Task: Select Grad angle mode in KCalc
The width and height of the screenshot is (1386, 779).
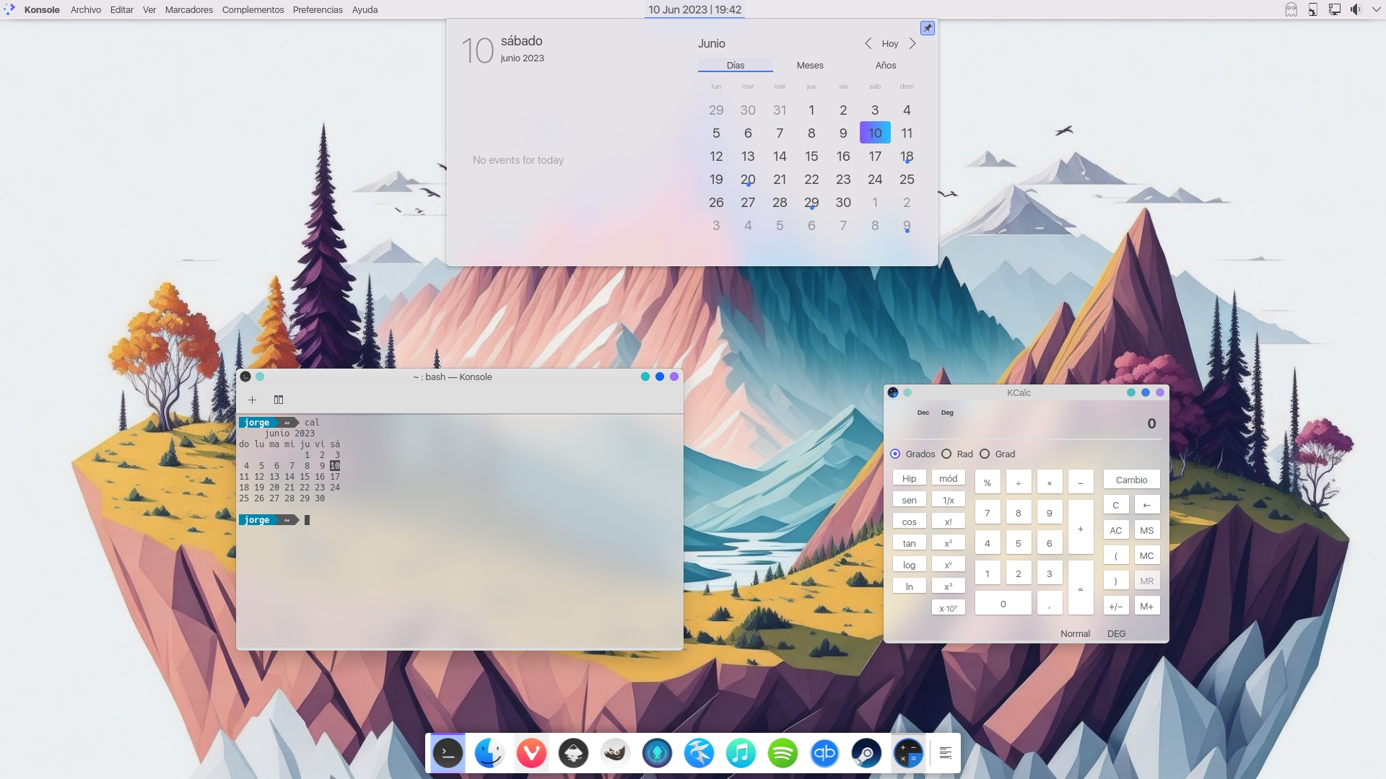Action: pos(985,454)
